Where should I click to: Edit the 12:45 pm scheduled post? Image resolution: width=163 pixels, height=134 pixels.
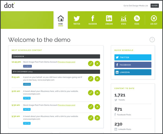point(91,64)
